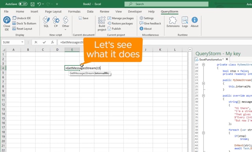Open About in Miscellaneous group
Image resolution: width=252 pixels, height=152 pixels.
coord(146,29)
